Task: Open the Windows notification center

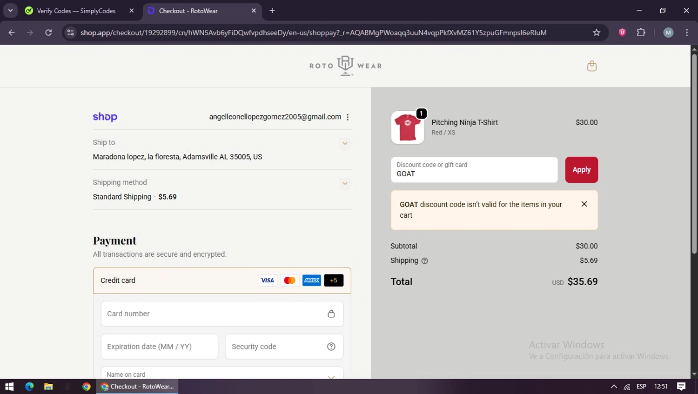Action: tap(681, 387)
